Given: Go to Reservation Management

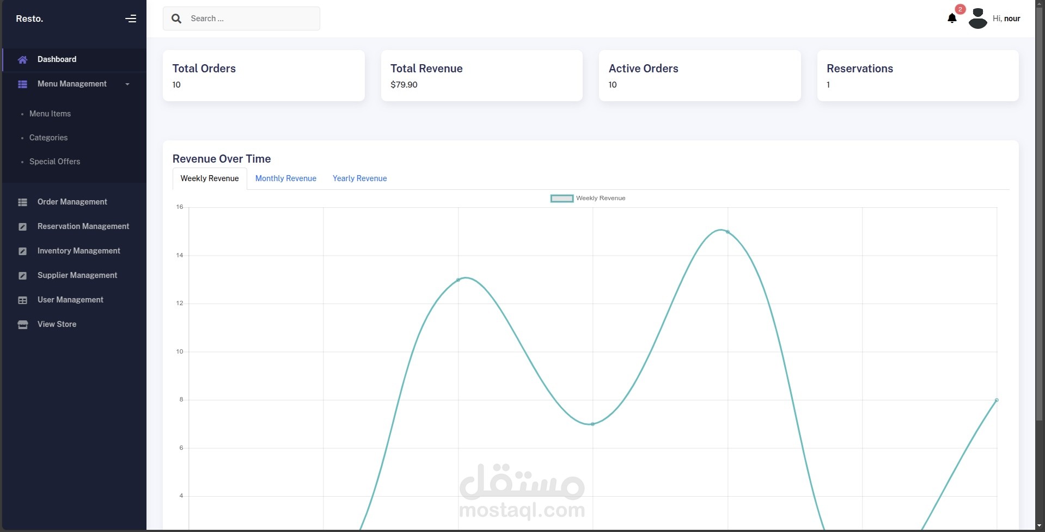Looking at the screenshot, I should tap(83, 226).
